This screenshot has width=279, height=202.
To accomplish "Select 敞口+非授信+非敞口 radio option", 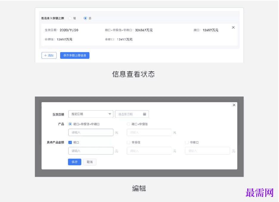I will pos(70,124).
